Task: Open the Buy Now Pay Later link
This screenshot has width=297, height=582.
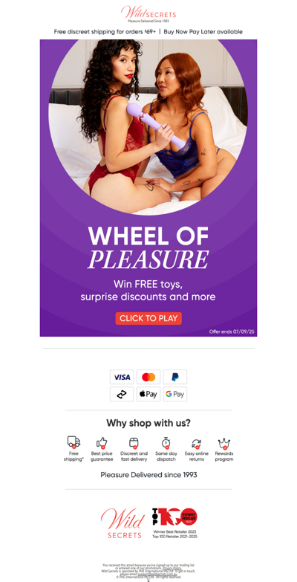Action: click(203, 32)
